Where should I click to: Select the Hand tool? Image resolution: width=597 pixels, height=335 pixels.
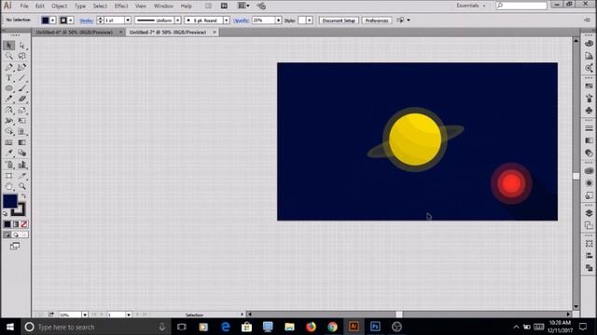coord(9,186)
